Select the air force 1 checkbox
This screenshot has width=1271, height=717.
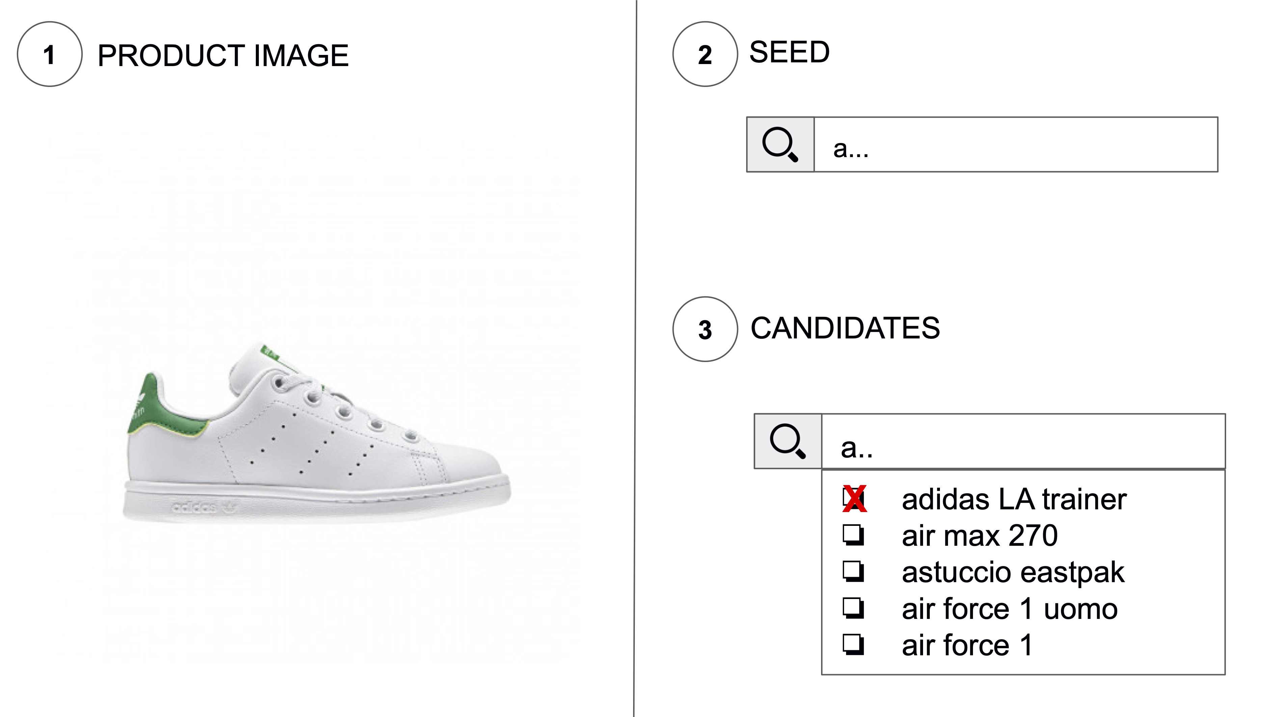click(853, 645)
